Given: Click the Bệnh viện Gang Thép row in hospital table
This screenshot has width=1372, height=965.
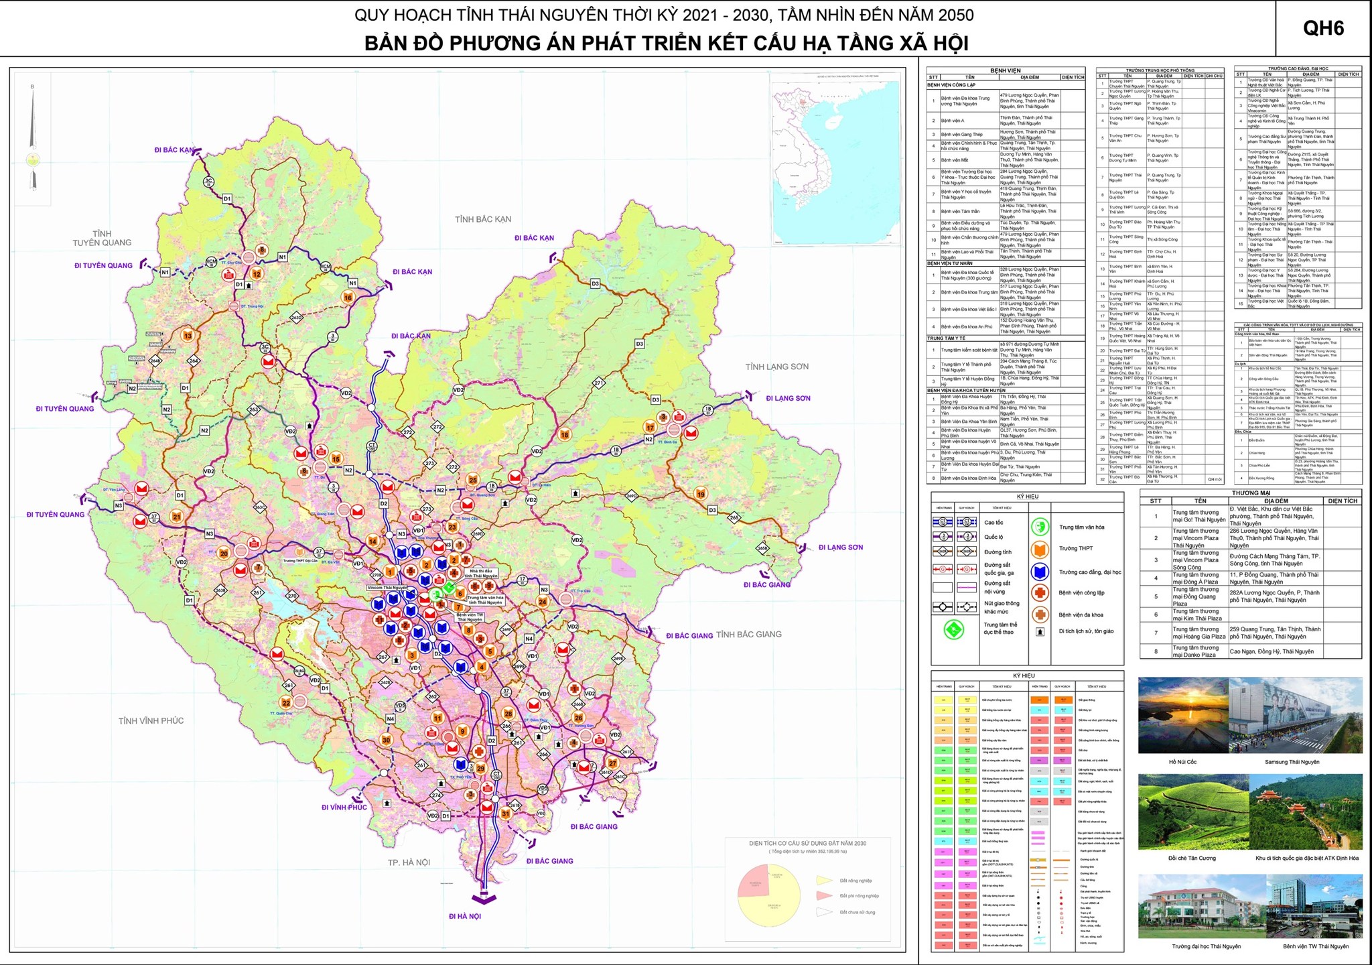Looking at the screenshot, I should point(1006,135).
